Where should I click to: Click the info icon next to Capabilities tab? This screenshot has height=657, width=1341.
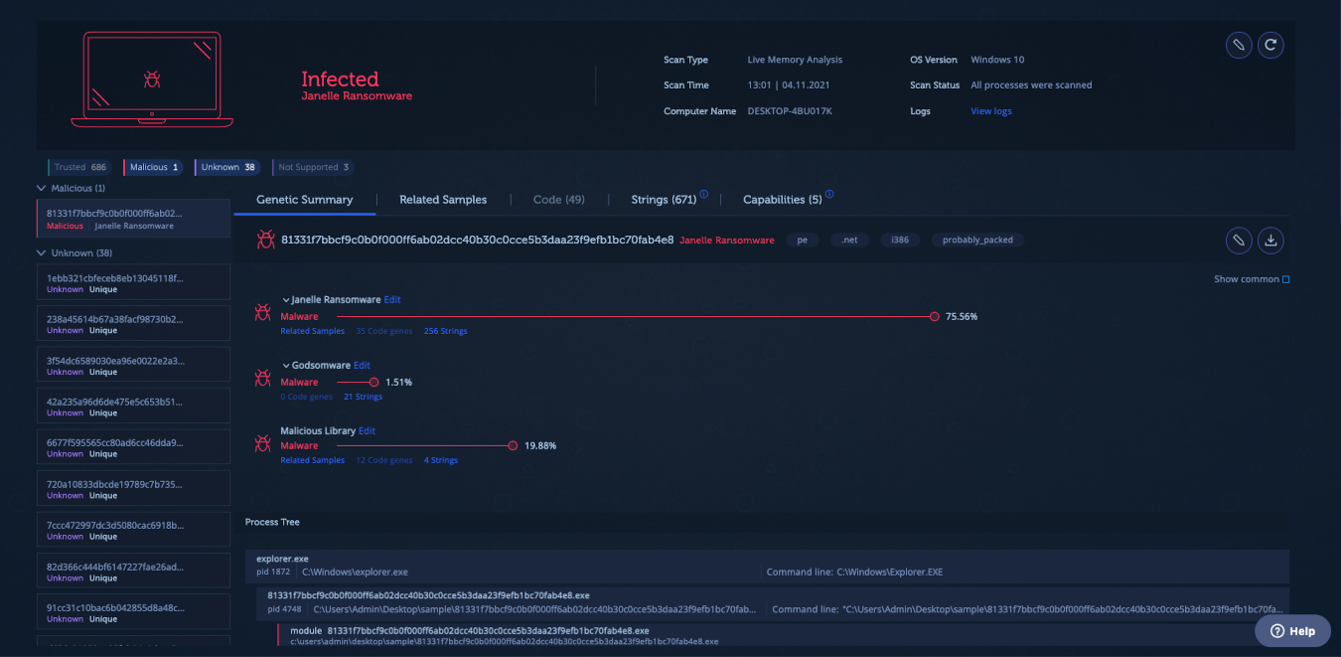[829, 195]
